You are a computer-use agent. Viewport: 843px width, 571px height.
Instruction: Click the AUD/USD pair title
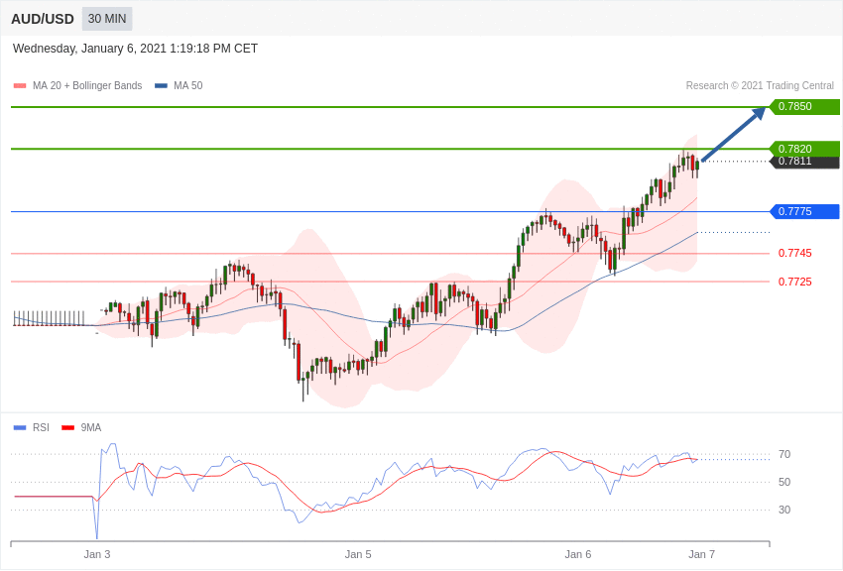pos(43,19)
